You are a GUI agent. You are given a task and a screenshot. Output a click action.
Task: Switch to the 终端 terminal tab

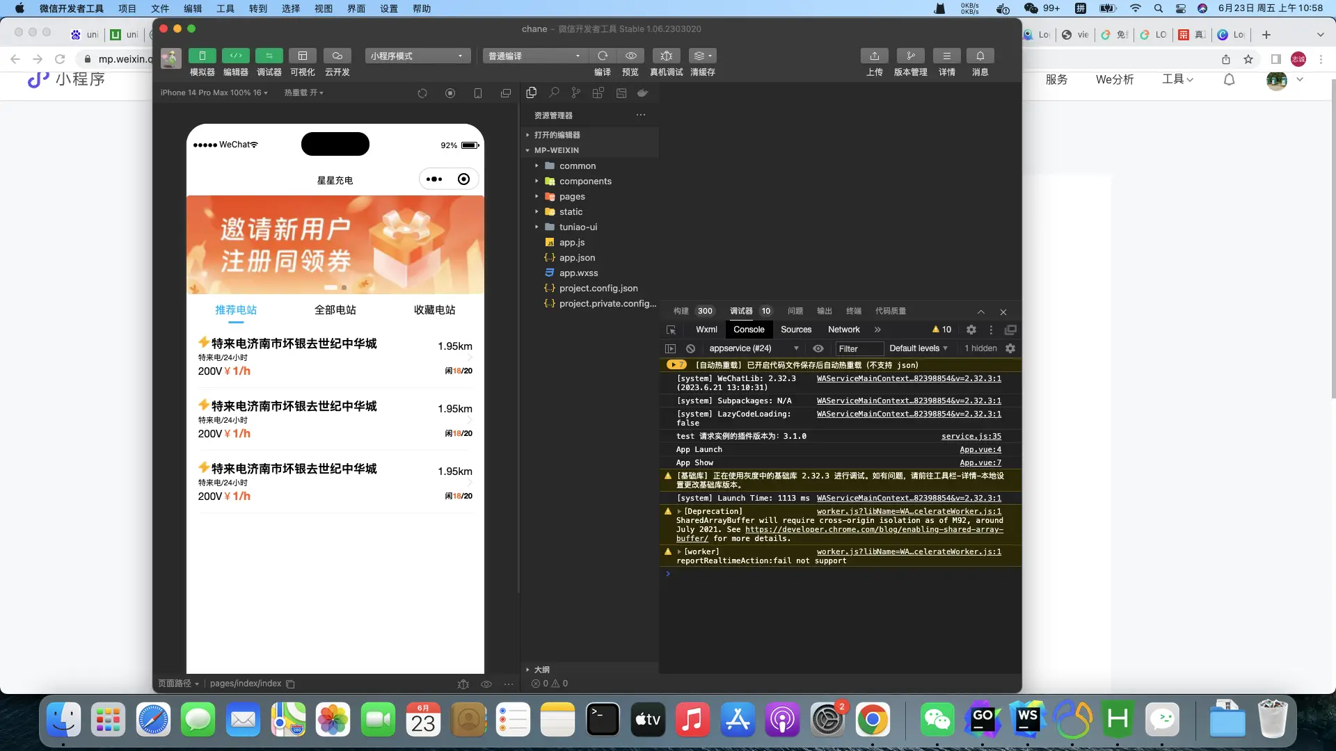(854, 311)
